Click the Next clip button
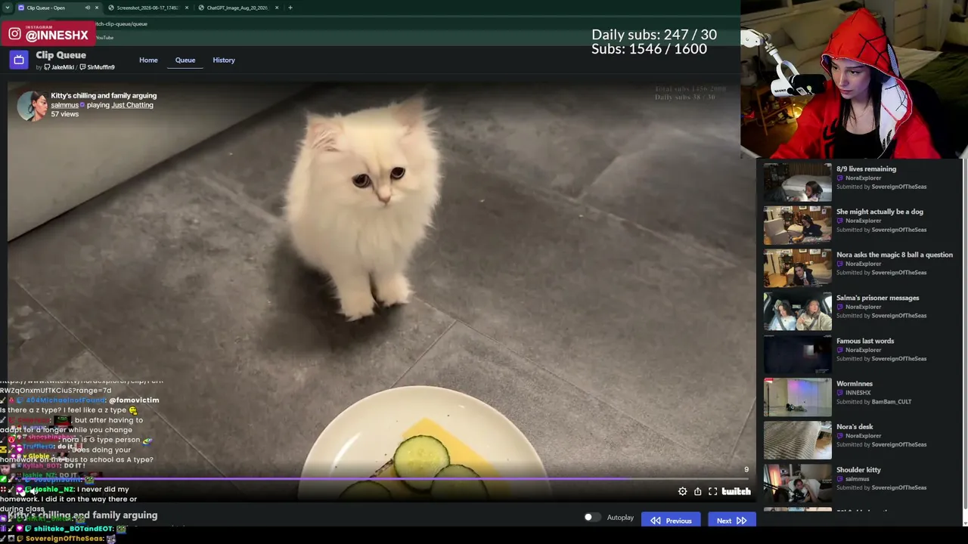Viewport: 968px width, 544px height. pyautogui.click(x=731, y=521)
